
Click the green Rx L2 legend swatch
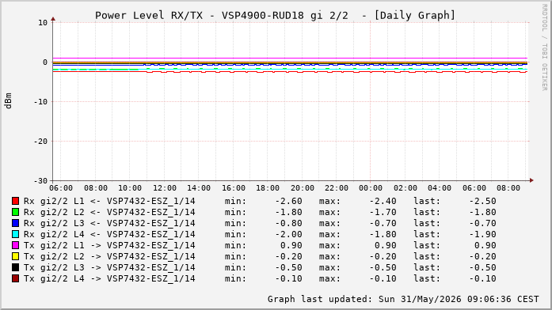pyautogui.click(x=15, y=212)
